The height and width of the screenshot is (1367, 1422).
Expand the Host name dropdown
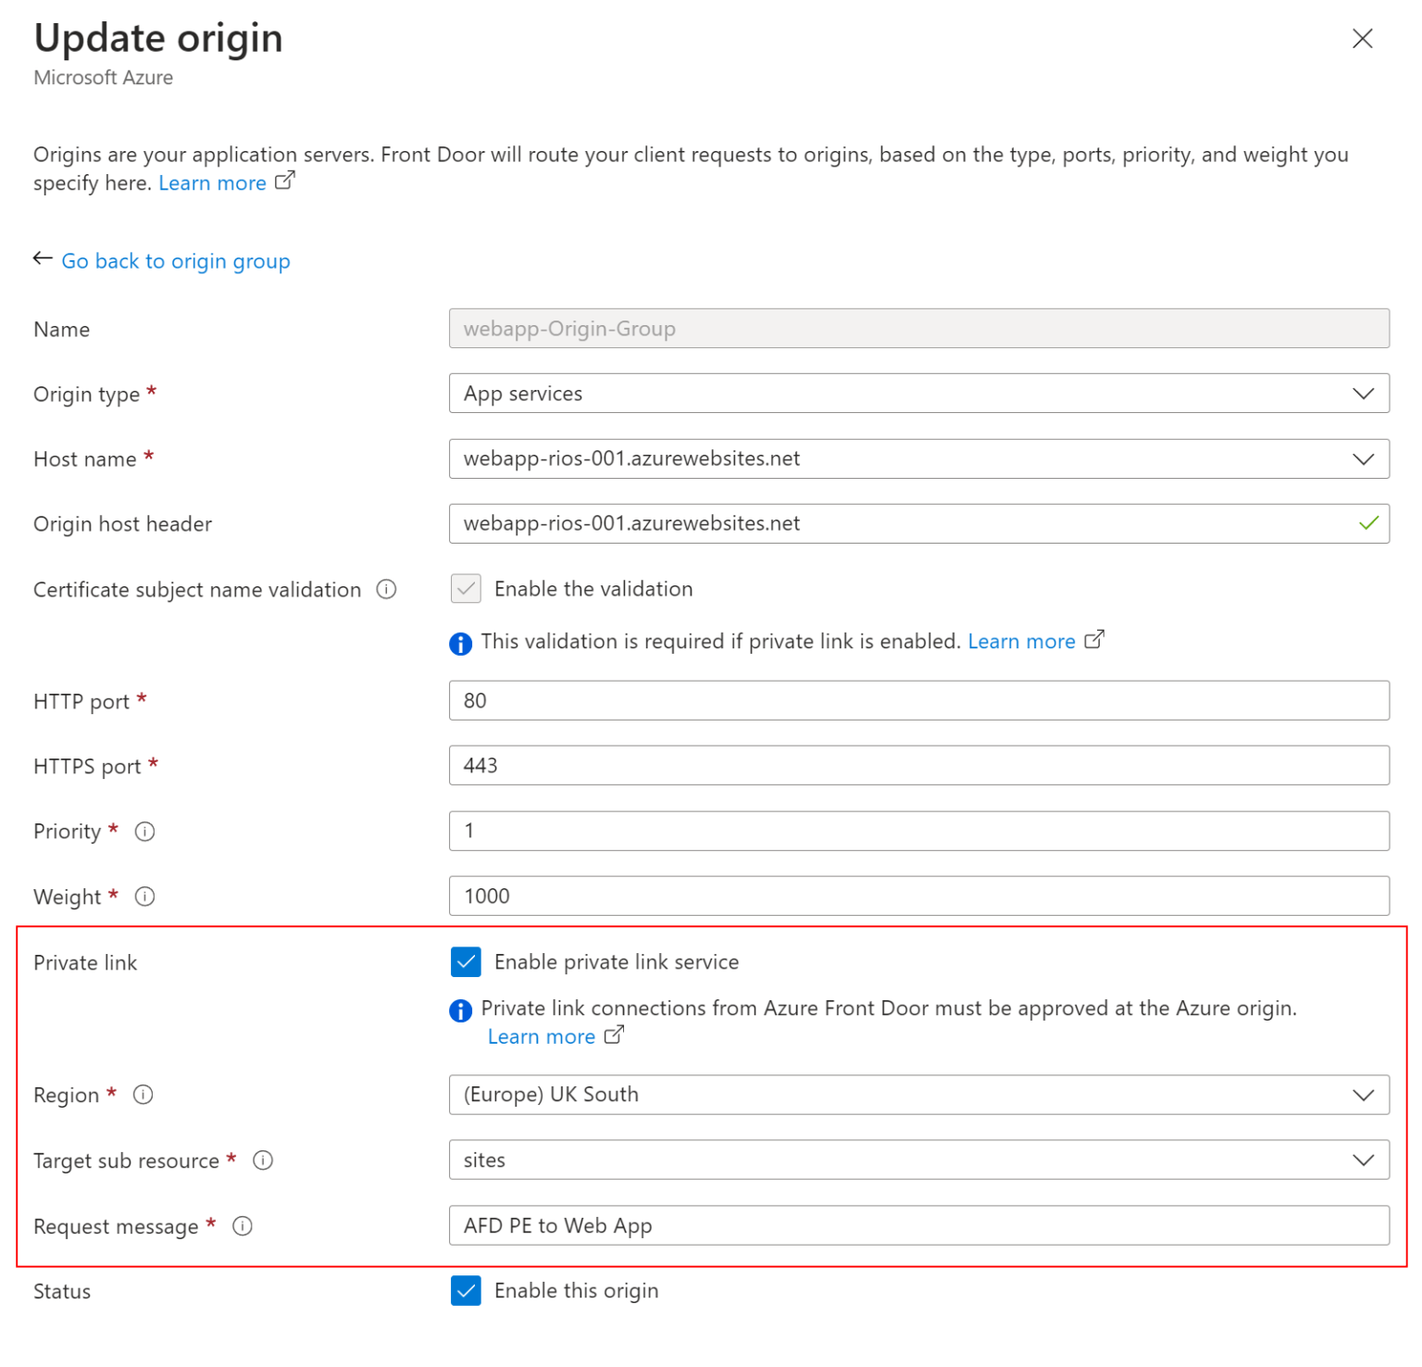click(x=1363, y=458)
